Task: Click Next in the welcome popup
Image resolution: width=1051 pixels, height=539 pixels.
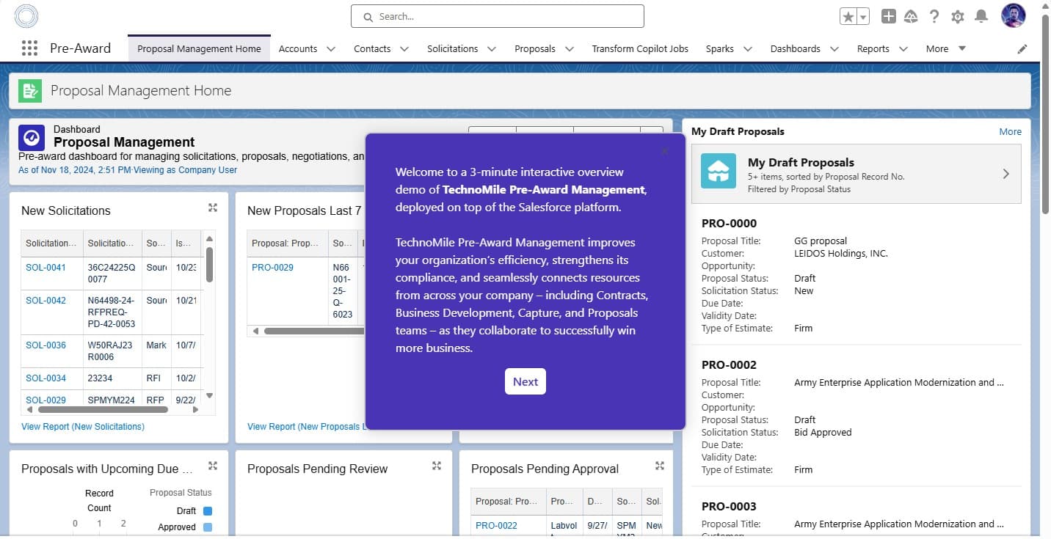Action: pyautogui.click(x=525, y=381)
